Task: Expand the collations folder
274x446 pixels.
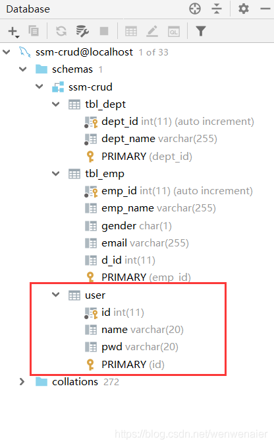Action: 22,382
